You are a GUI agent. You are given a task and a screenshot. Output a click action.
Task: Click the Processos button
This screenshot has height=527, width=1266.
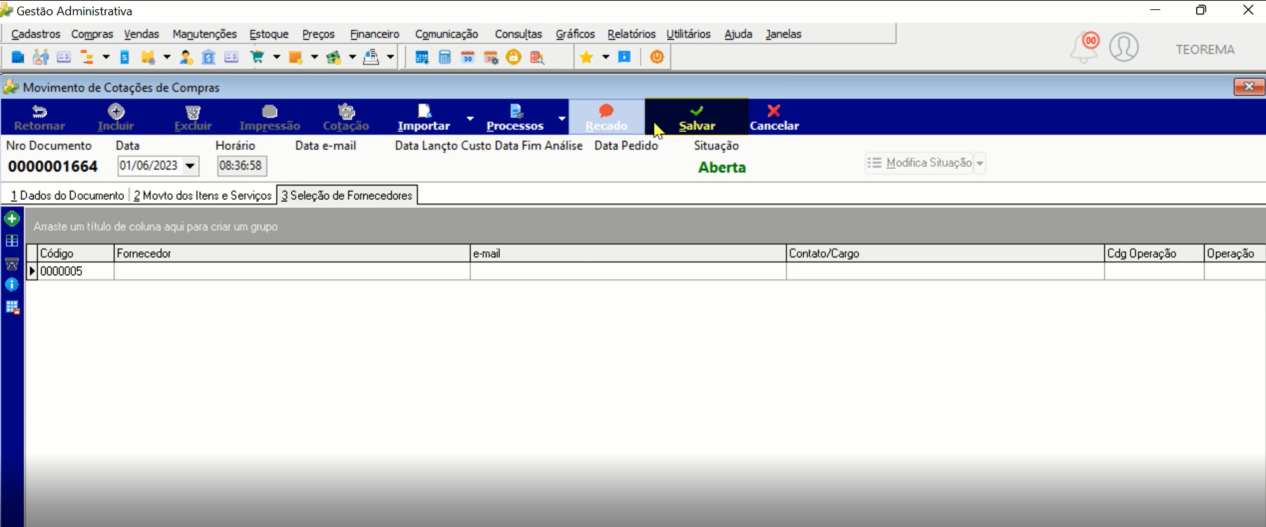515,117
